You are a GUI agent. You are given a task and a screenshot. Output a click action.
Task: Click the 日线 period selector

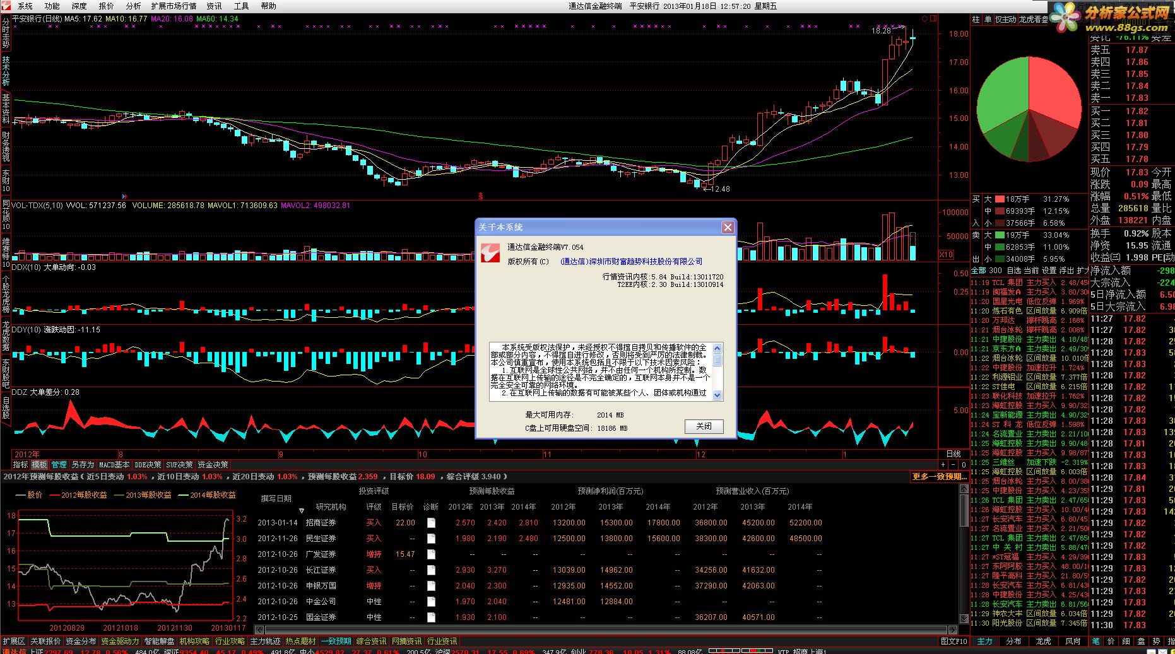click(x=954, y=454)
